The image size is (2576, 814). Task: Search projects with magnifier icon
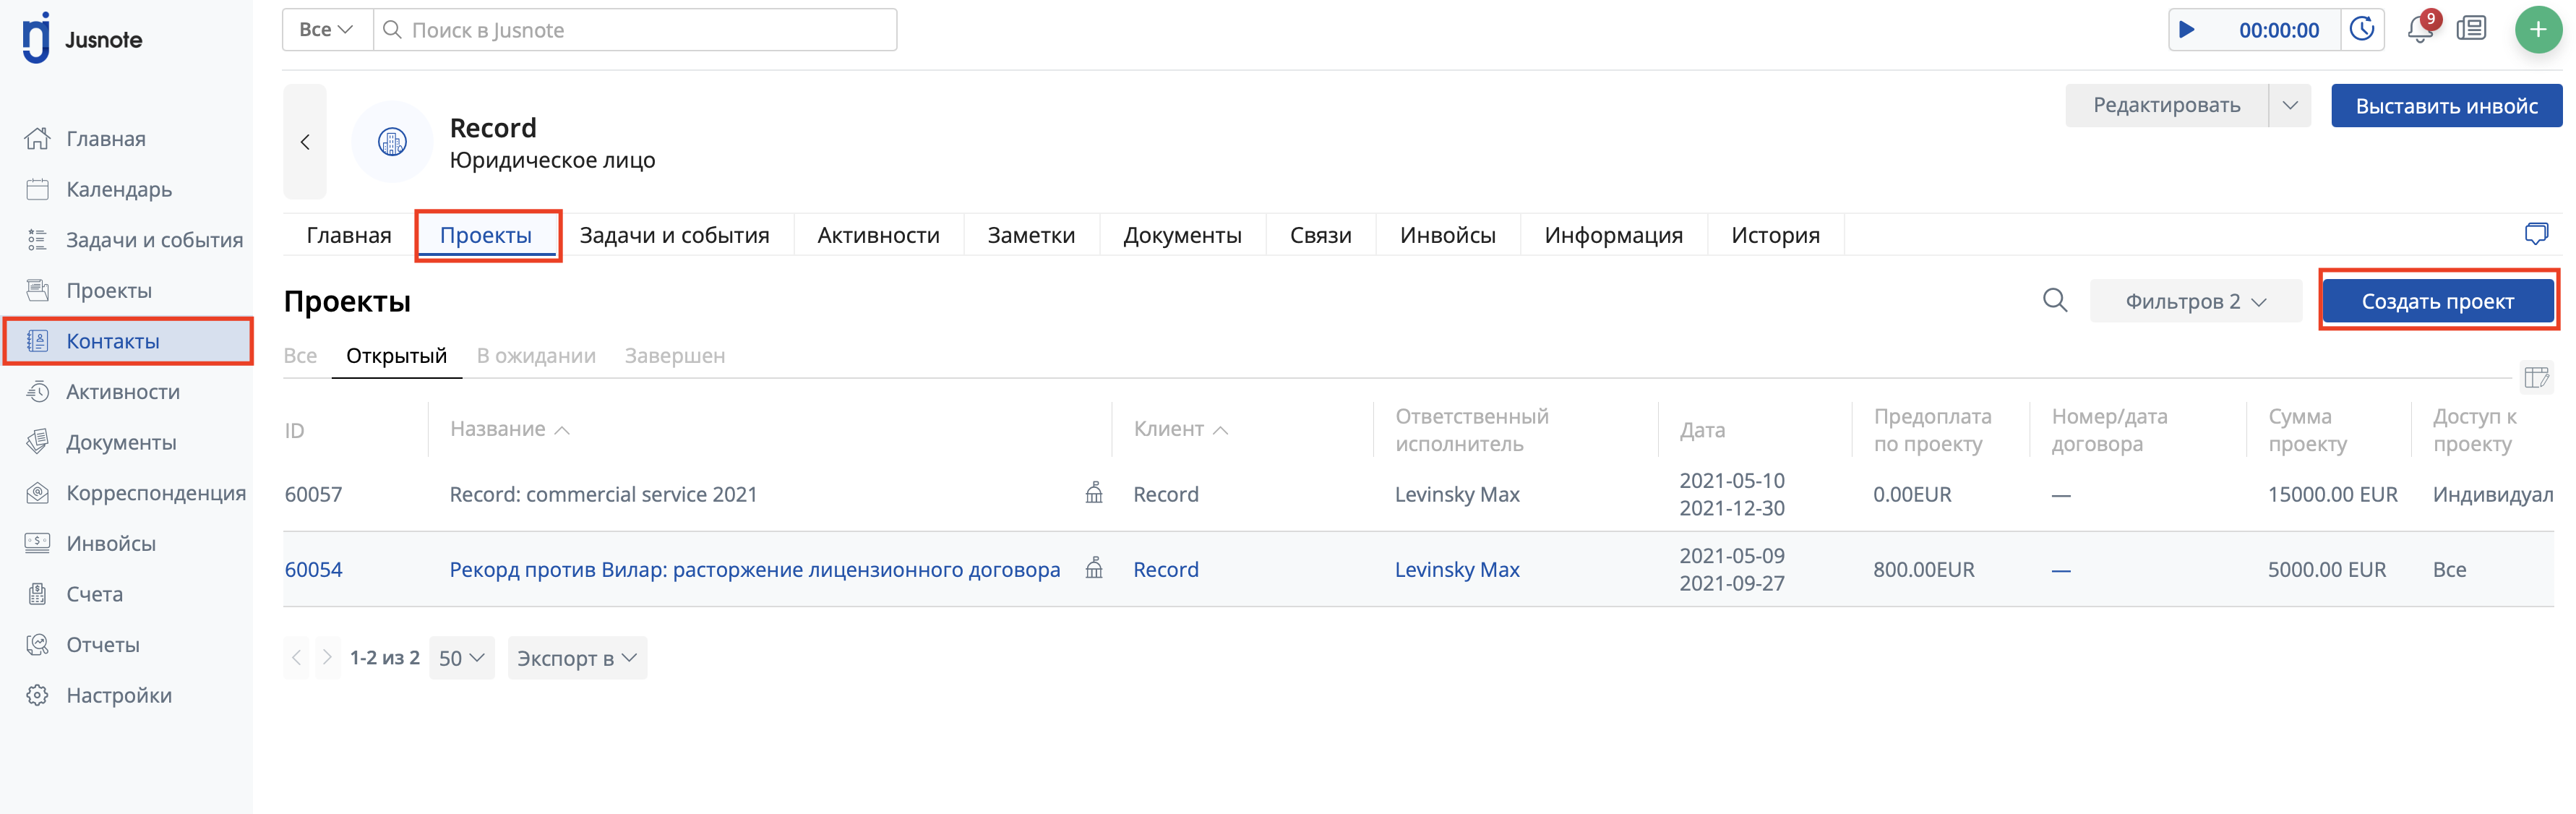2054,300
